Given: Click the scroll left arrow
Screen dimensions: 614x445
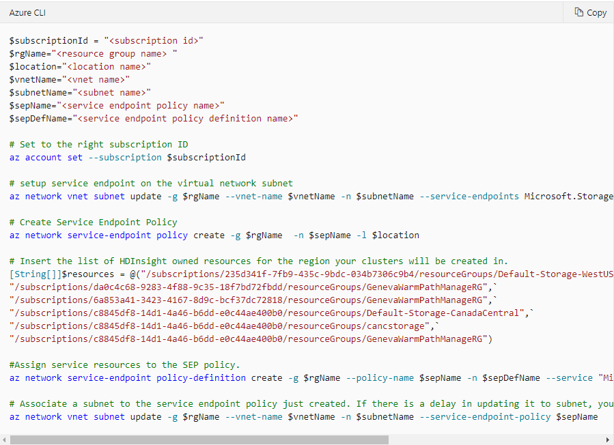Looking at the screenshot, I should point(4,440).
